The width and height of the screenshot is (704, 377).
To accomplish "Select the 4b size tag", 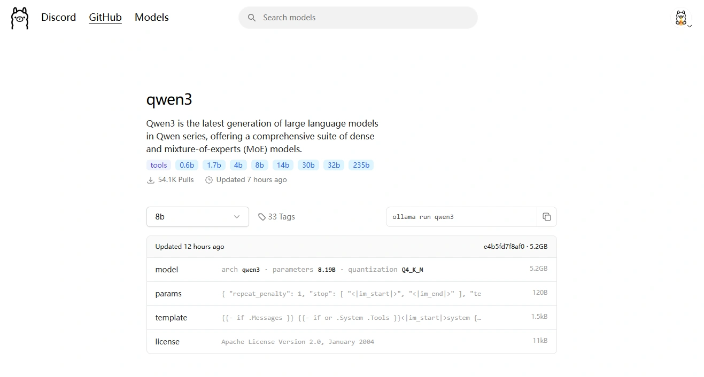I will (238, 165).
